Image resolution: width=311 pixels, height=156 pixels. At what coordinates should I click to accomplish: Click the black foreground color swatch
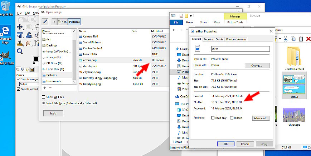(x=35, y=59)
